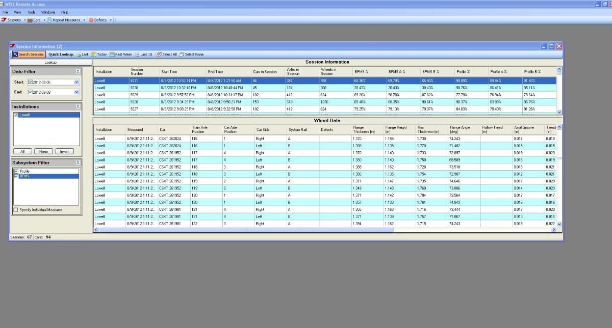Click the Start date field 2012-08-06
The width and height of the screenshot is (612, 328).
(53, 81)
